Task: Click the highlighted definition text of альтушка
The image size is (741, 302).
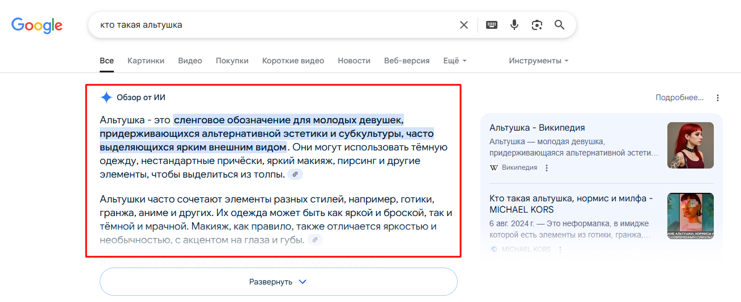Action: (267, 133)
